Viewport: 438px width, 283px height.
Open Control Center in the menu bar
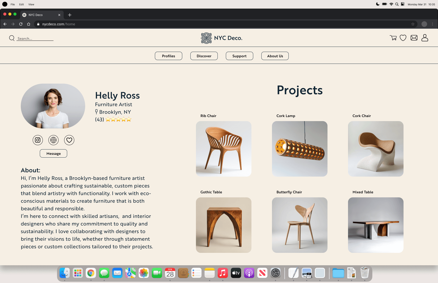tap(403, 4)
